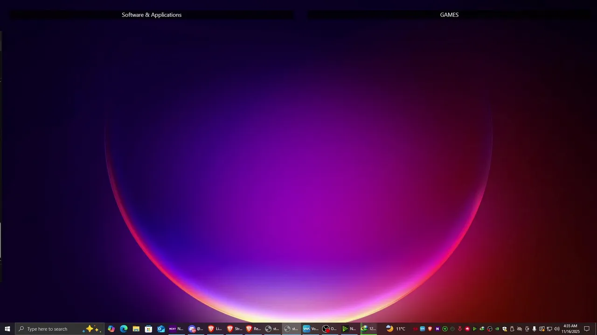Screen dimensions: 597x335
Task: Click the 'Software & Applications' fence title
Action: [x=152, y=15]
